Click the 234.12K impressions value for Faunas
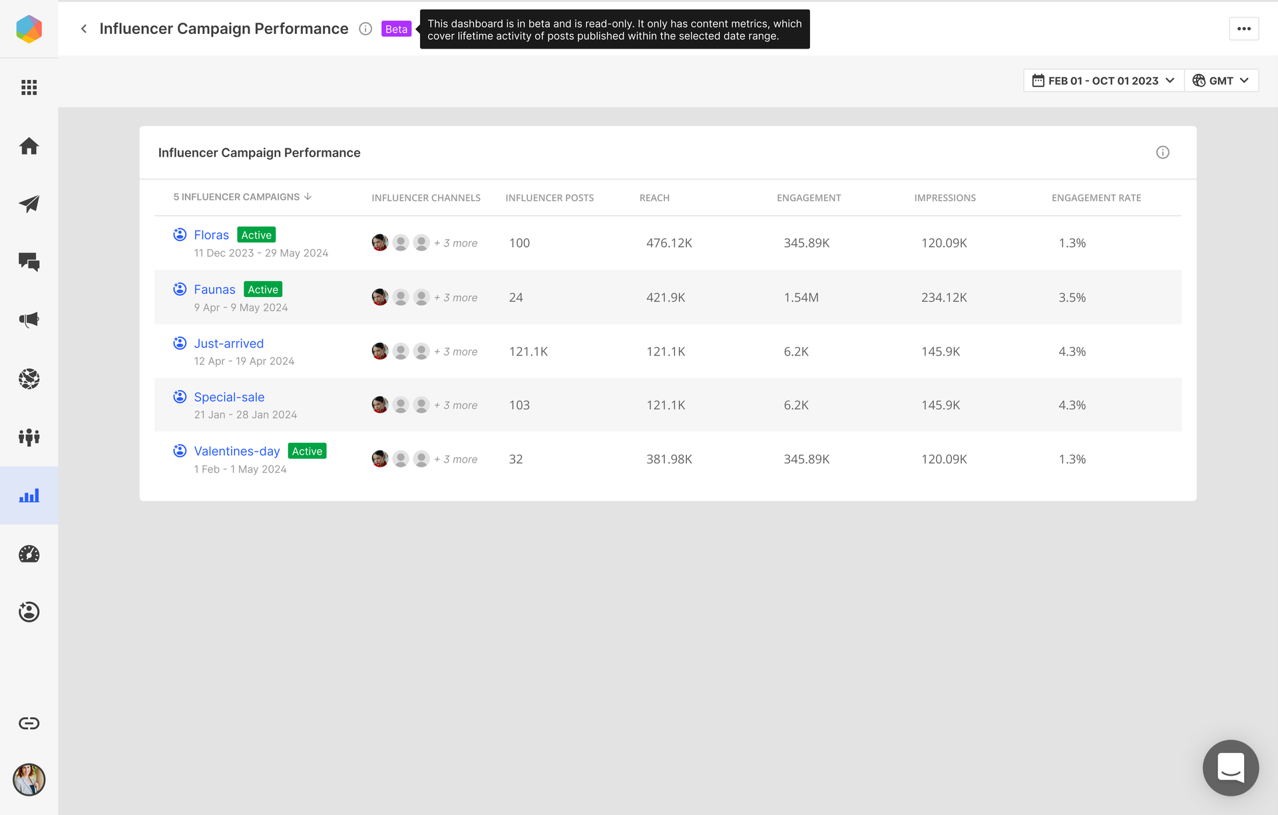The image size is (1278, 815). (x=944, y=298)
